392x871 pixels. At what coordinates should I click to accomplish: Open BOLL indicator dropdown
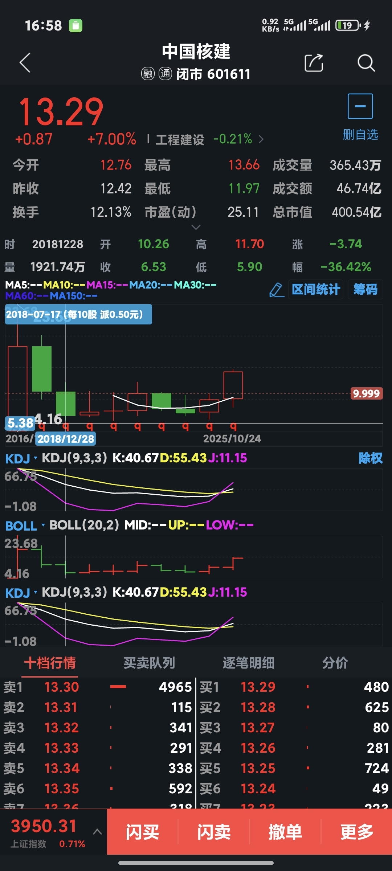click(25, 526)
